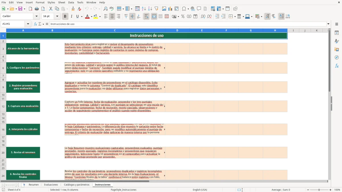Toggle Bold formatting
The image size is (342, 192).
coord(65,16)
